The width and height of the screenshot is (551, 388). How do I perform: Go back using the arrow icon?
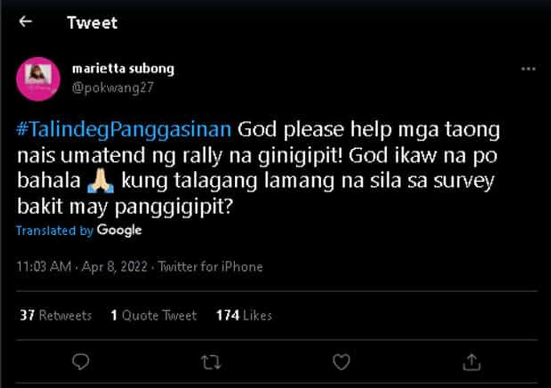[25, 22]
